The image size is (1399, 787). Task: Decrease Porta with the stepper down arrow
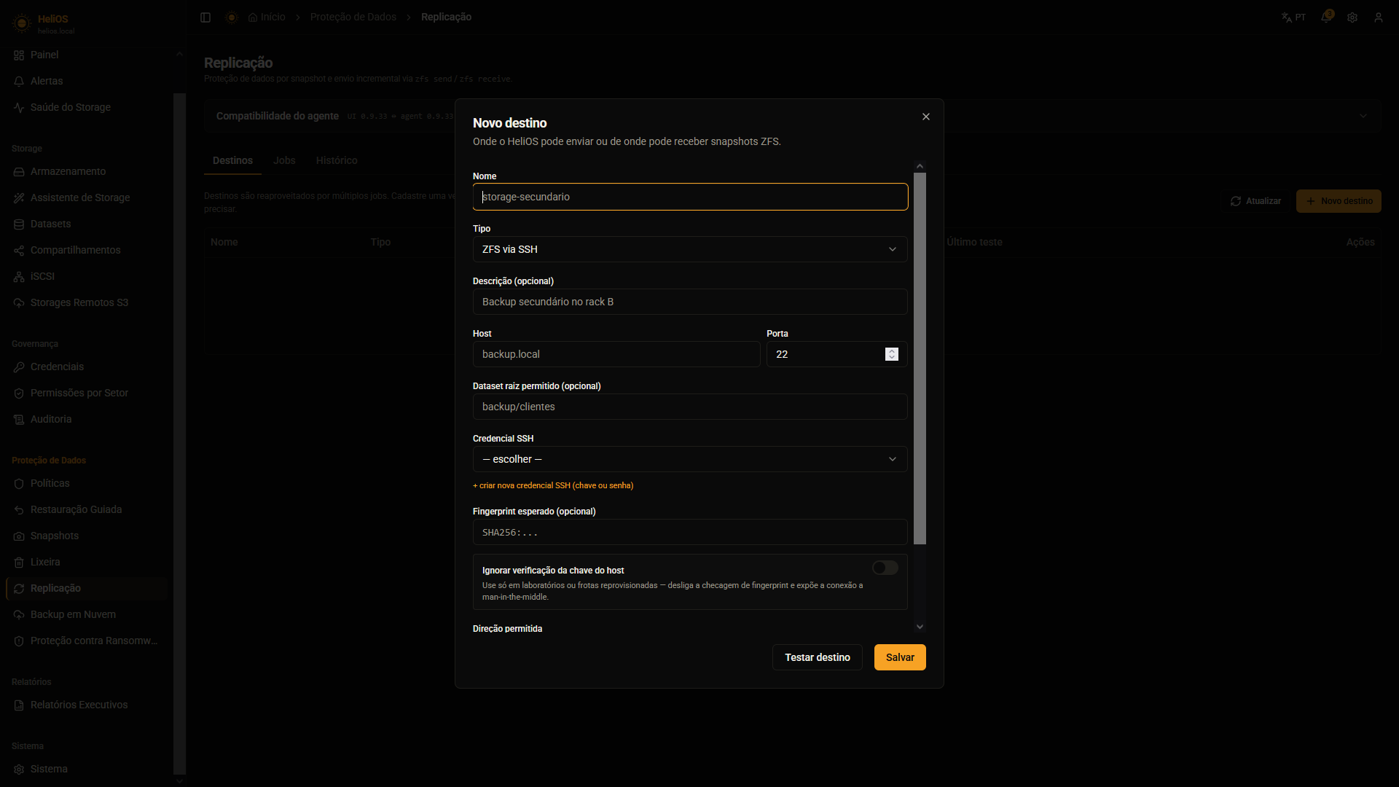[892, 358]
